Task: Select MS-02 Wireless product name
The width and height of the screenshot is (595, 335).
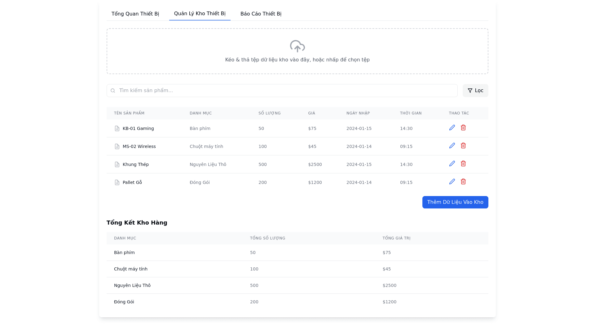Action: [x=139, y=146]
